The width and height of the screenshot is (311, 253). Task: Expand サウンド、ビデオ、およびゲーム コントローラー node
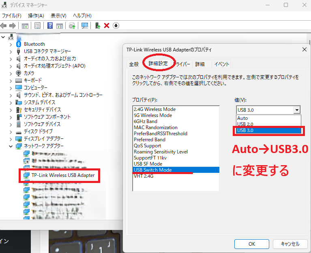tap(11, 96)
